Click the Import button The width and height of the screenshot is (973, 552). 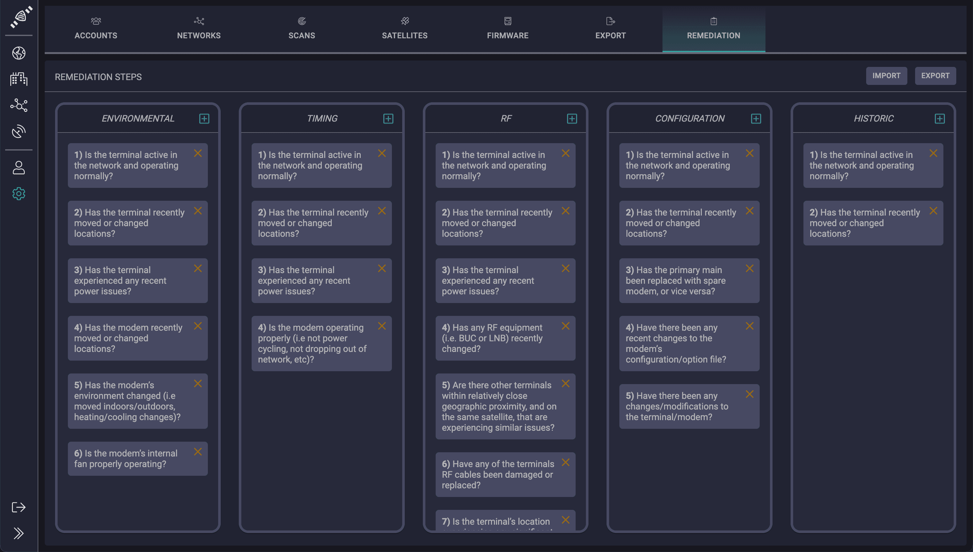click(886, 76)
